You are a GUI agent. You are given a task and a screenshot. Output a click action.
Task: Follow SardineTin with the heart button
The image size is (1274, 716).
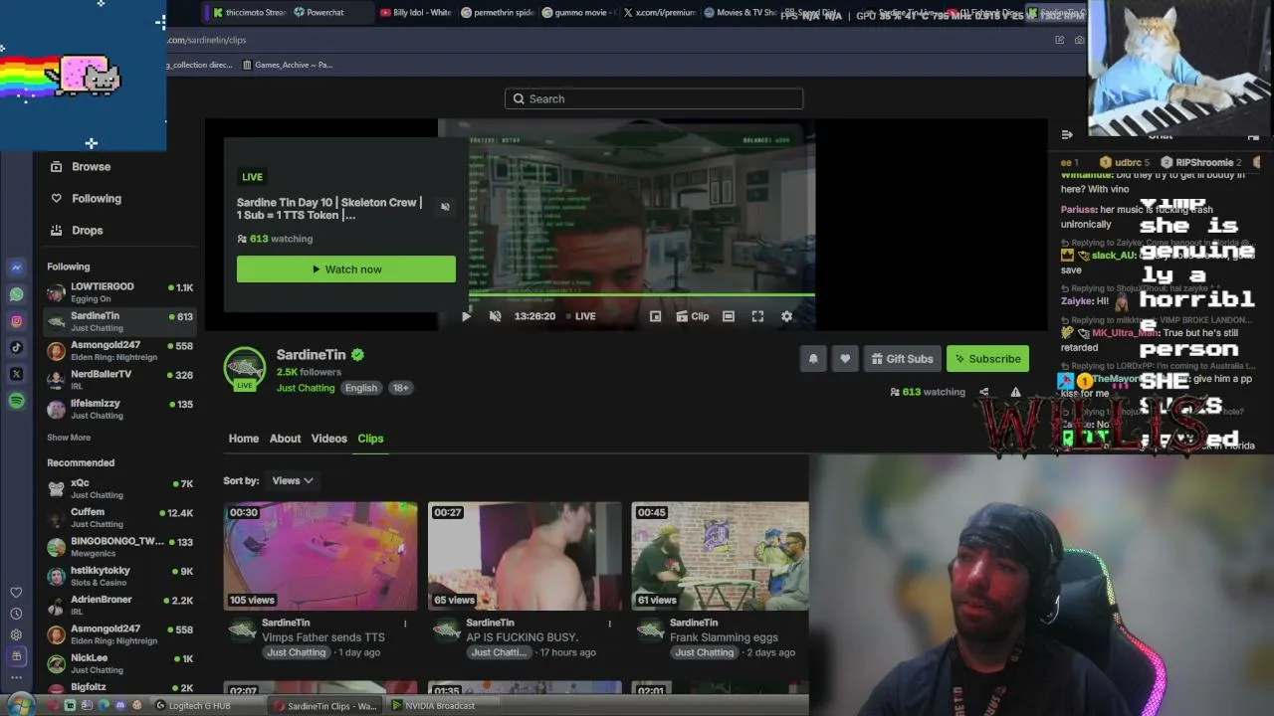click(845, 359)
